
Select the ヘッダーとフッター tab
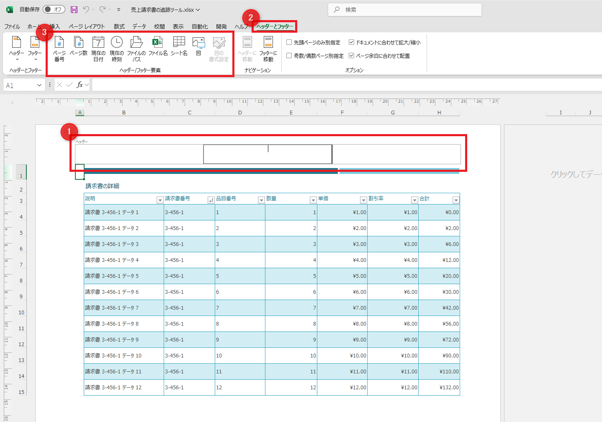click(275, 26)
